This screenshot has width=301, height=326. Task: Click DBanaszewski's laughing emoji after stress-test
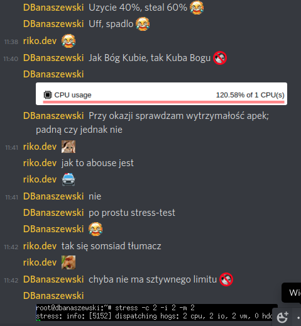point(96,229)
